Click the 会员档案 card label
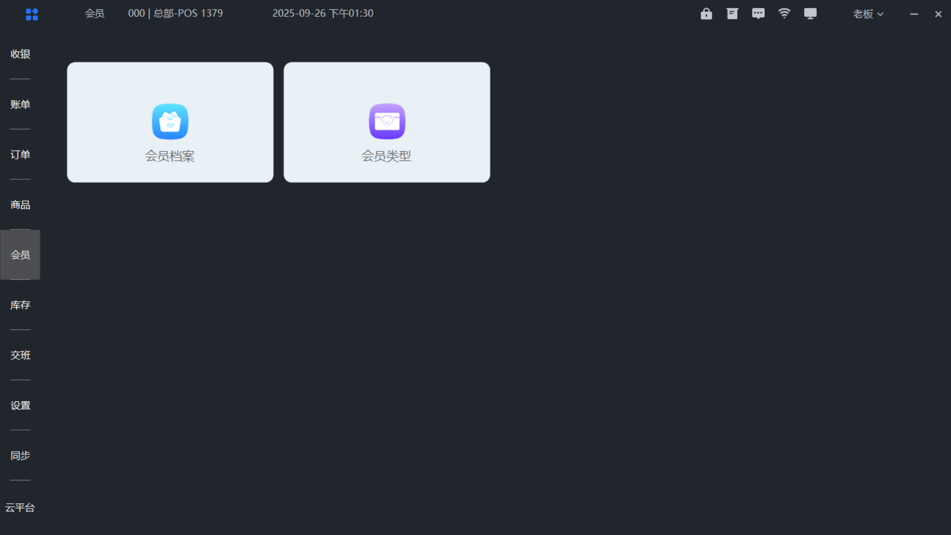Image resolution: width=951 pixels, height=535 pixels. point(170,156)
